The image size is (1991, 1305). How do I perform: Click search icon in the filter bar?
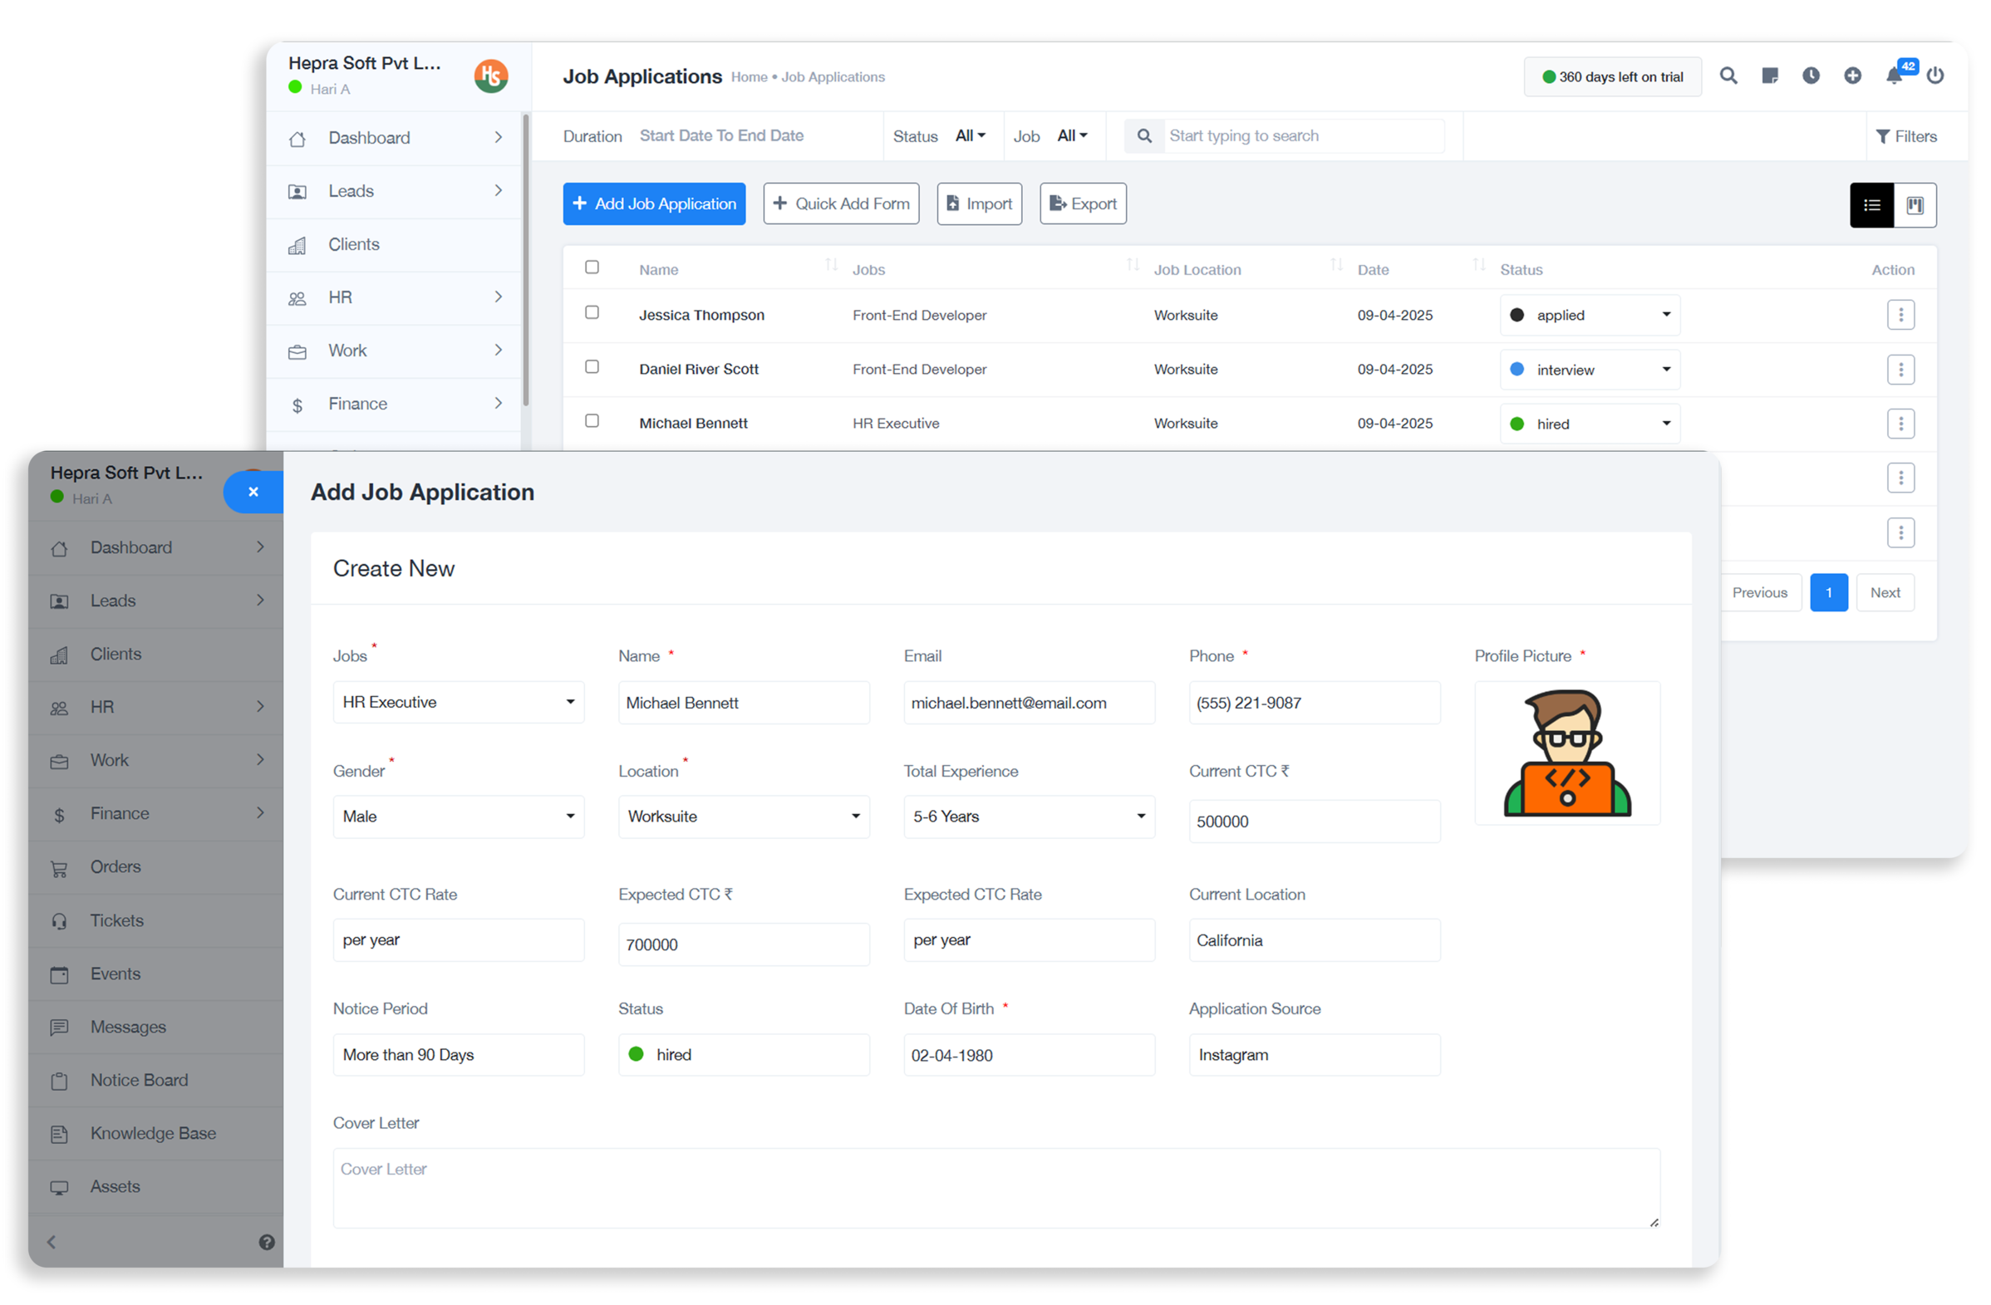(x=1144, y=135)
